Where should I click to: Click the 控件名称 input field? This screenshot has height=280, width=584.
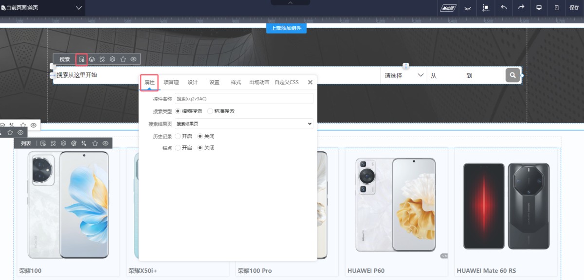244,99
